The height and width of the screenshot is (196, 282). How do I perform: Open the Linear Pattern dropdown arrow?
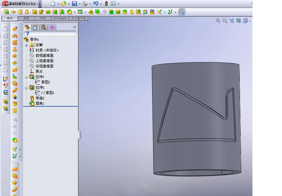tap(85, 12)
